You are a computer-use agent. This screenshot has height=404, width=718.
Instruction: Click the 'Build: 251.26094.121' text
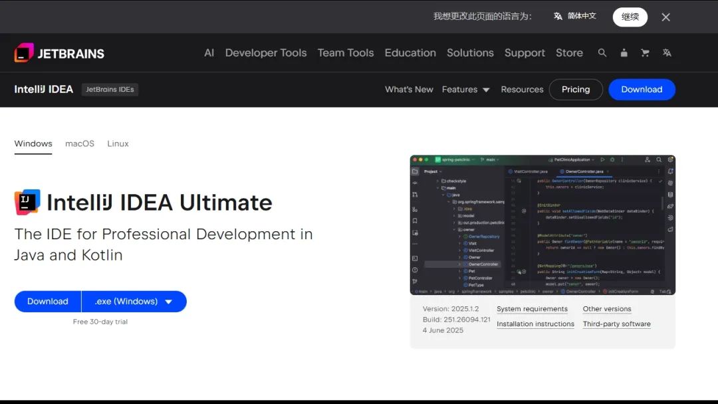457,320
